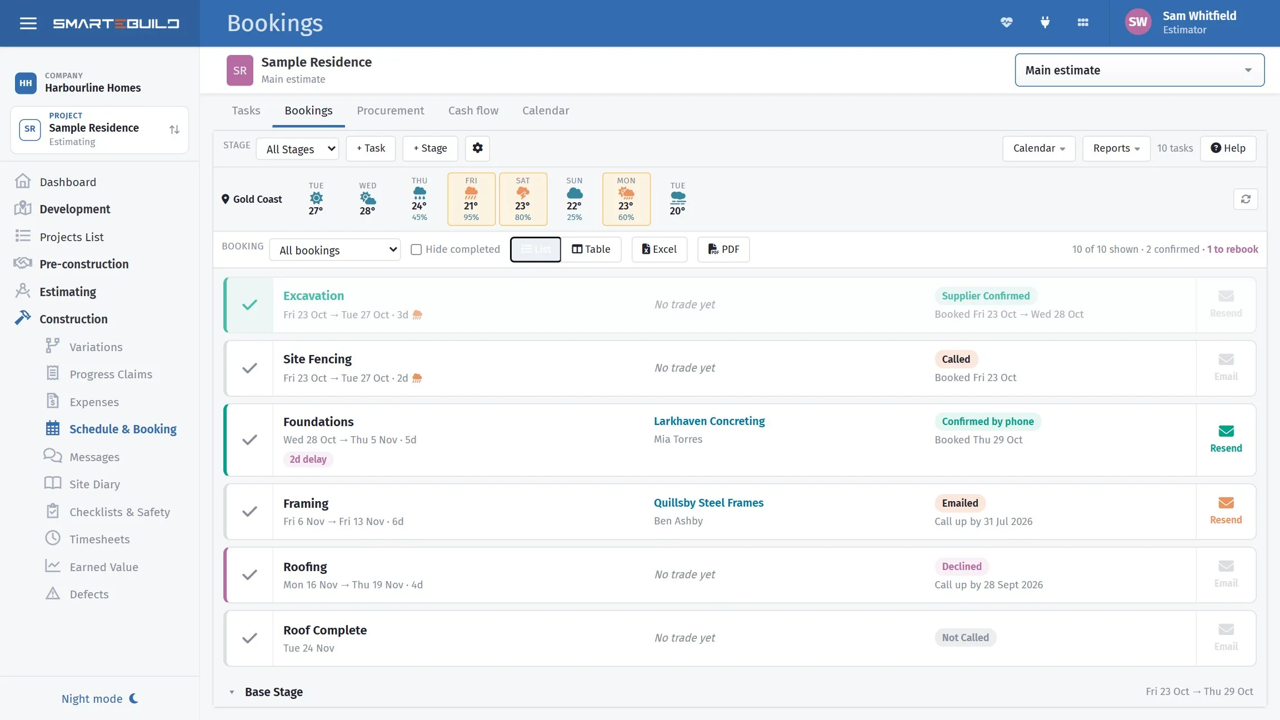Select Friday weather forecast card

471,199
